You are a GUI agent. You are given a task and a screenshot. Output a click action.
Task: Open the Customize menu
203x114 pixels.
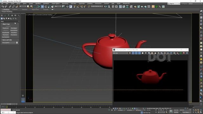(82, 3)
